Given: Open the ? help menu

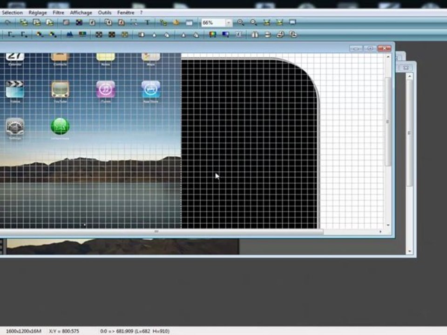Looking at the screenshot, I should click(141, 13).
